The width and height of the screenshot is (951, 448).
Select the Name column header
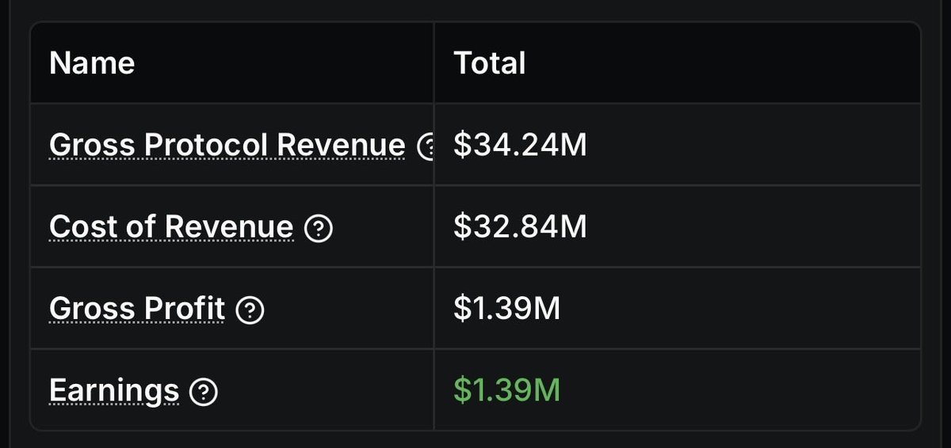point(92,63)
